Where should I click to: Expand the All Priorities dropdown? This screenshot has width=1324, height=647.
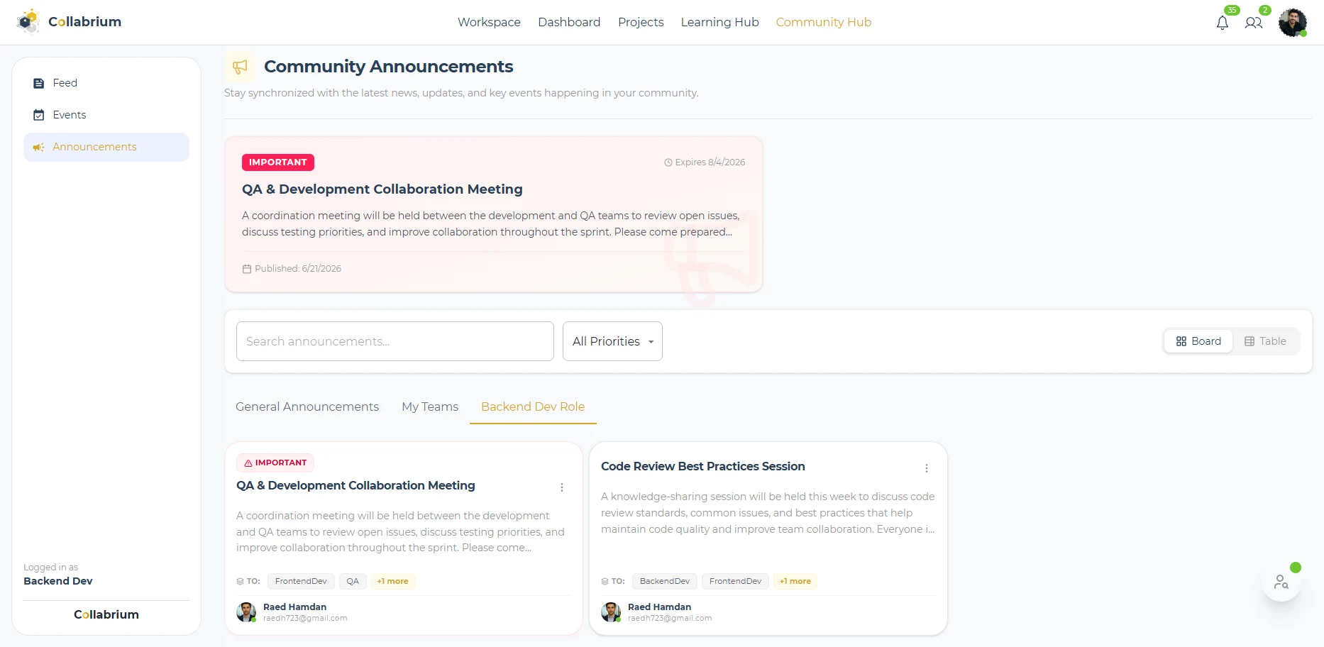tap(612, 341)
